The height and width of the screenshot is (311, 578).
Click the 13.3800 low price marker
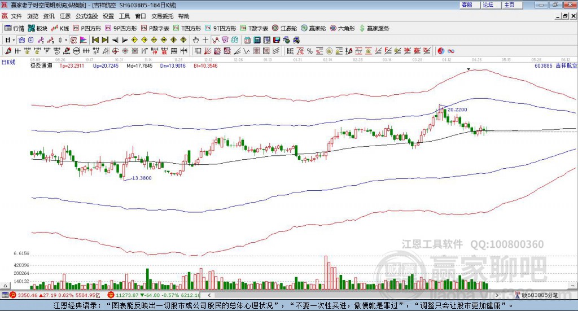(x=142, y=178)
